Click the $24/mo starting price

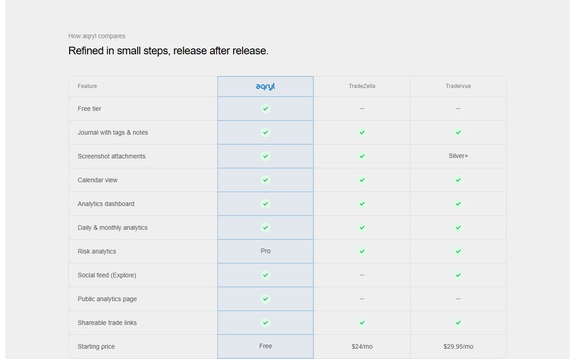362,346
